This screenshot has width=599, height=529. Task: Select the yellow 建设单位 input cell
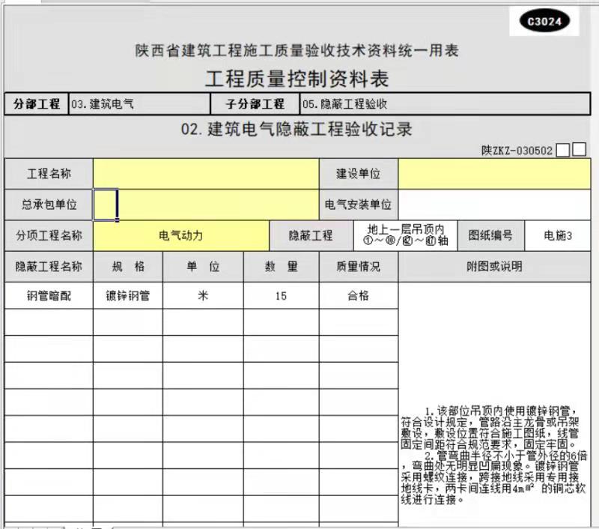tap(494, 172)
